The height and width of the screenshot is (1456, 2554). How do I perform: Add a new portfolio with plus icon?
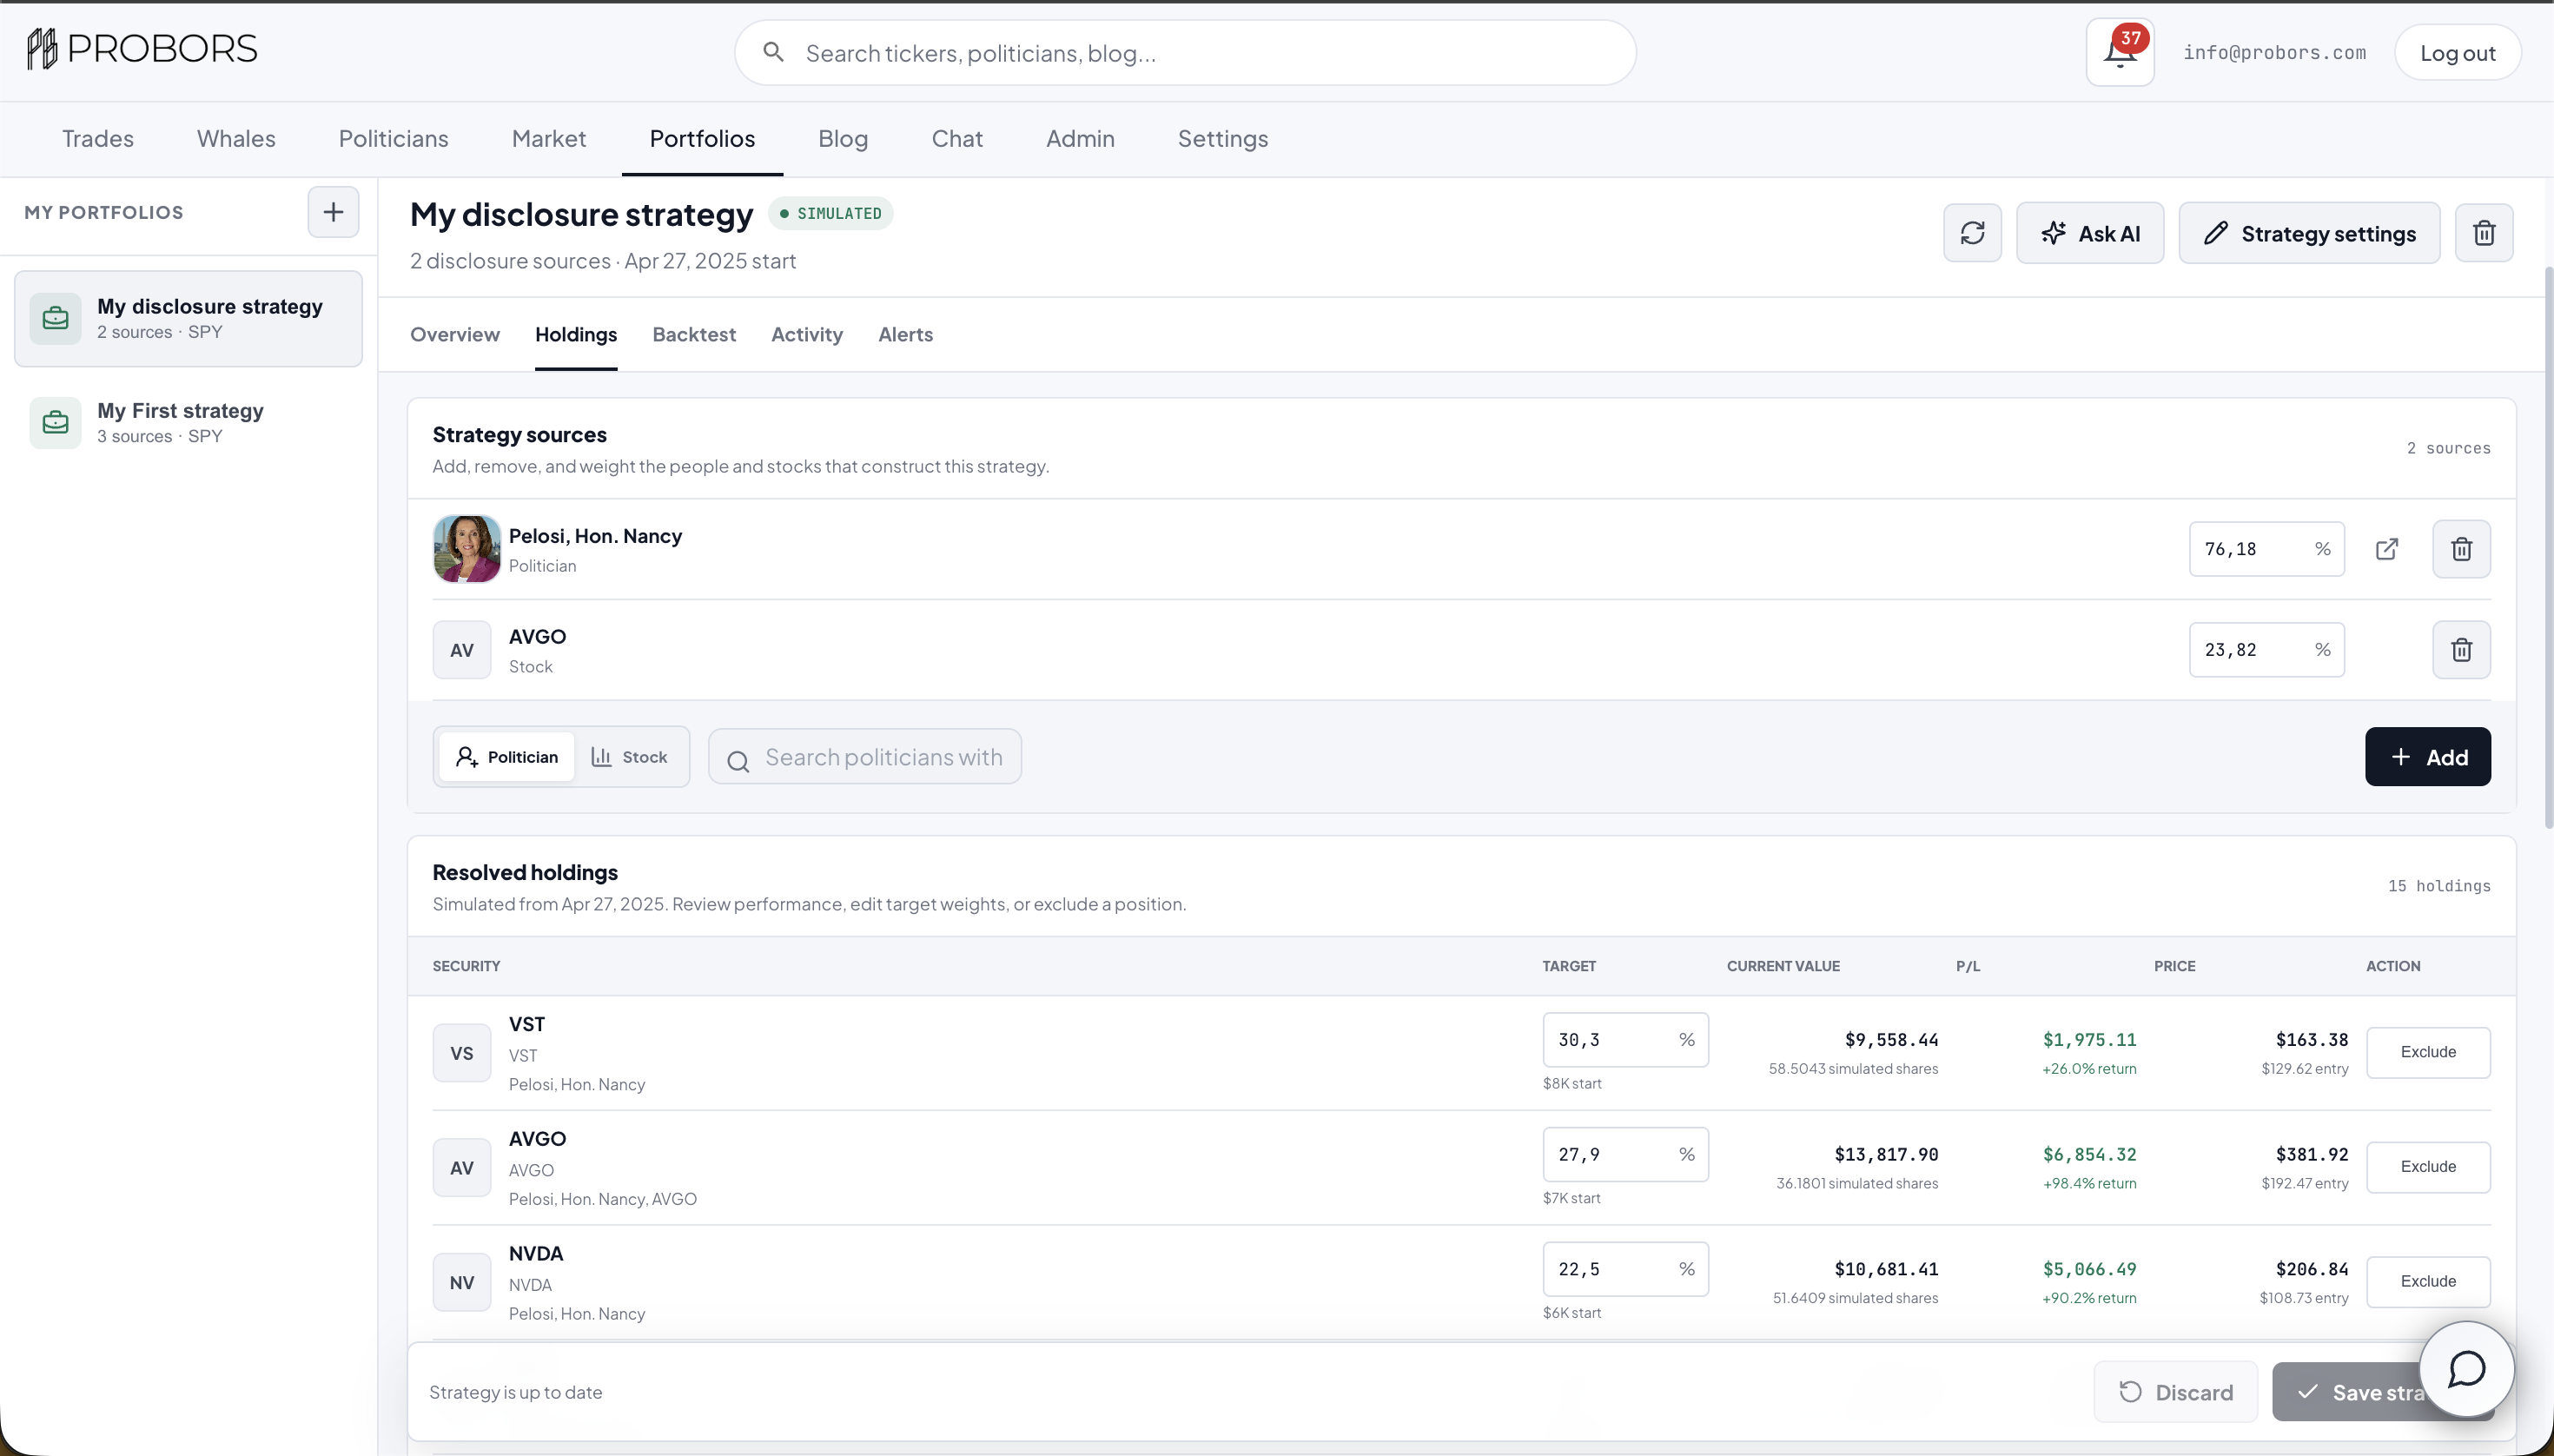pyautogui.click(x=333, y=212)
